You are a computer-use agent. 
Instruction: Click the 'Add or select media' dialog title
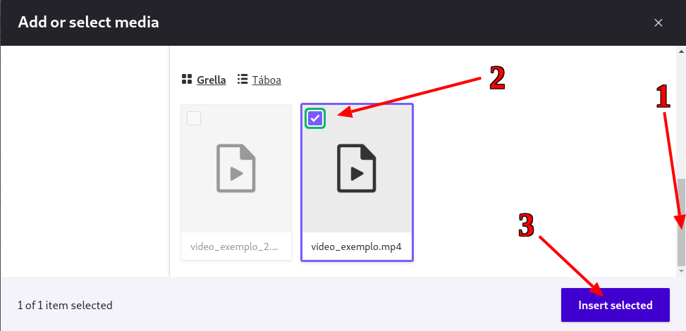88,22
